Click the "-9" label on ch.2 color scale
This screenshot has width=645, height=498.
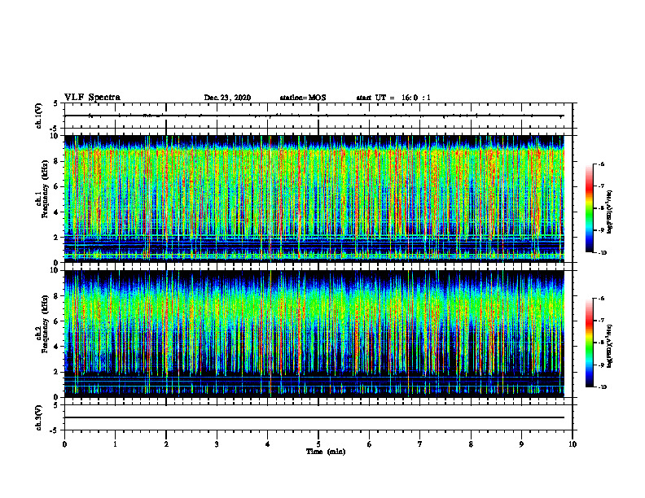click(601, 365)
